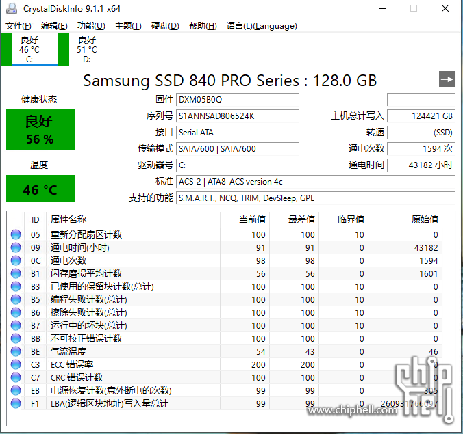Click the Samsung SSD 840 PRO Series title
Image resolution: width=463 pixels, height=434 pixels.
[x=229, y=81]
